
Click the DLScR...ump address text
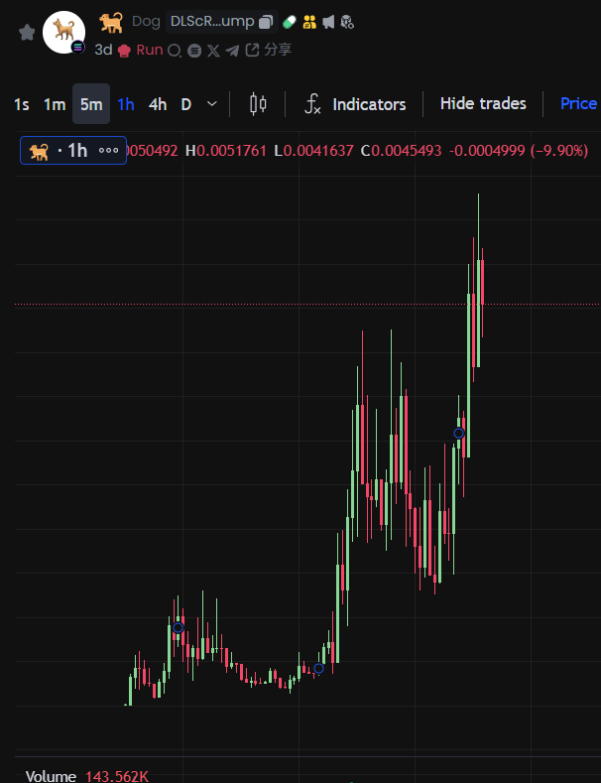[x=212, y=22]
